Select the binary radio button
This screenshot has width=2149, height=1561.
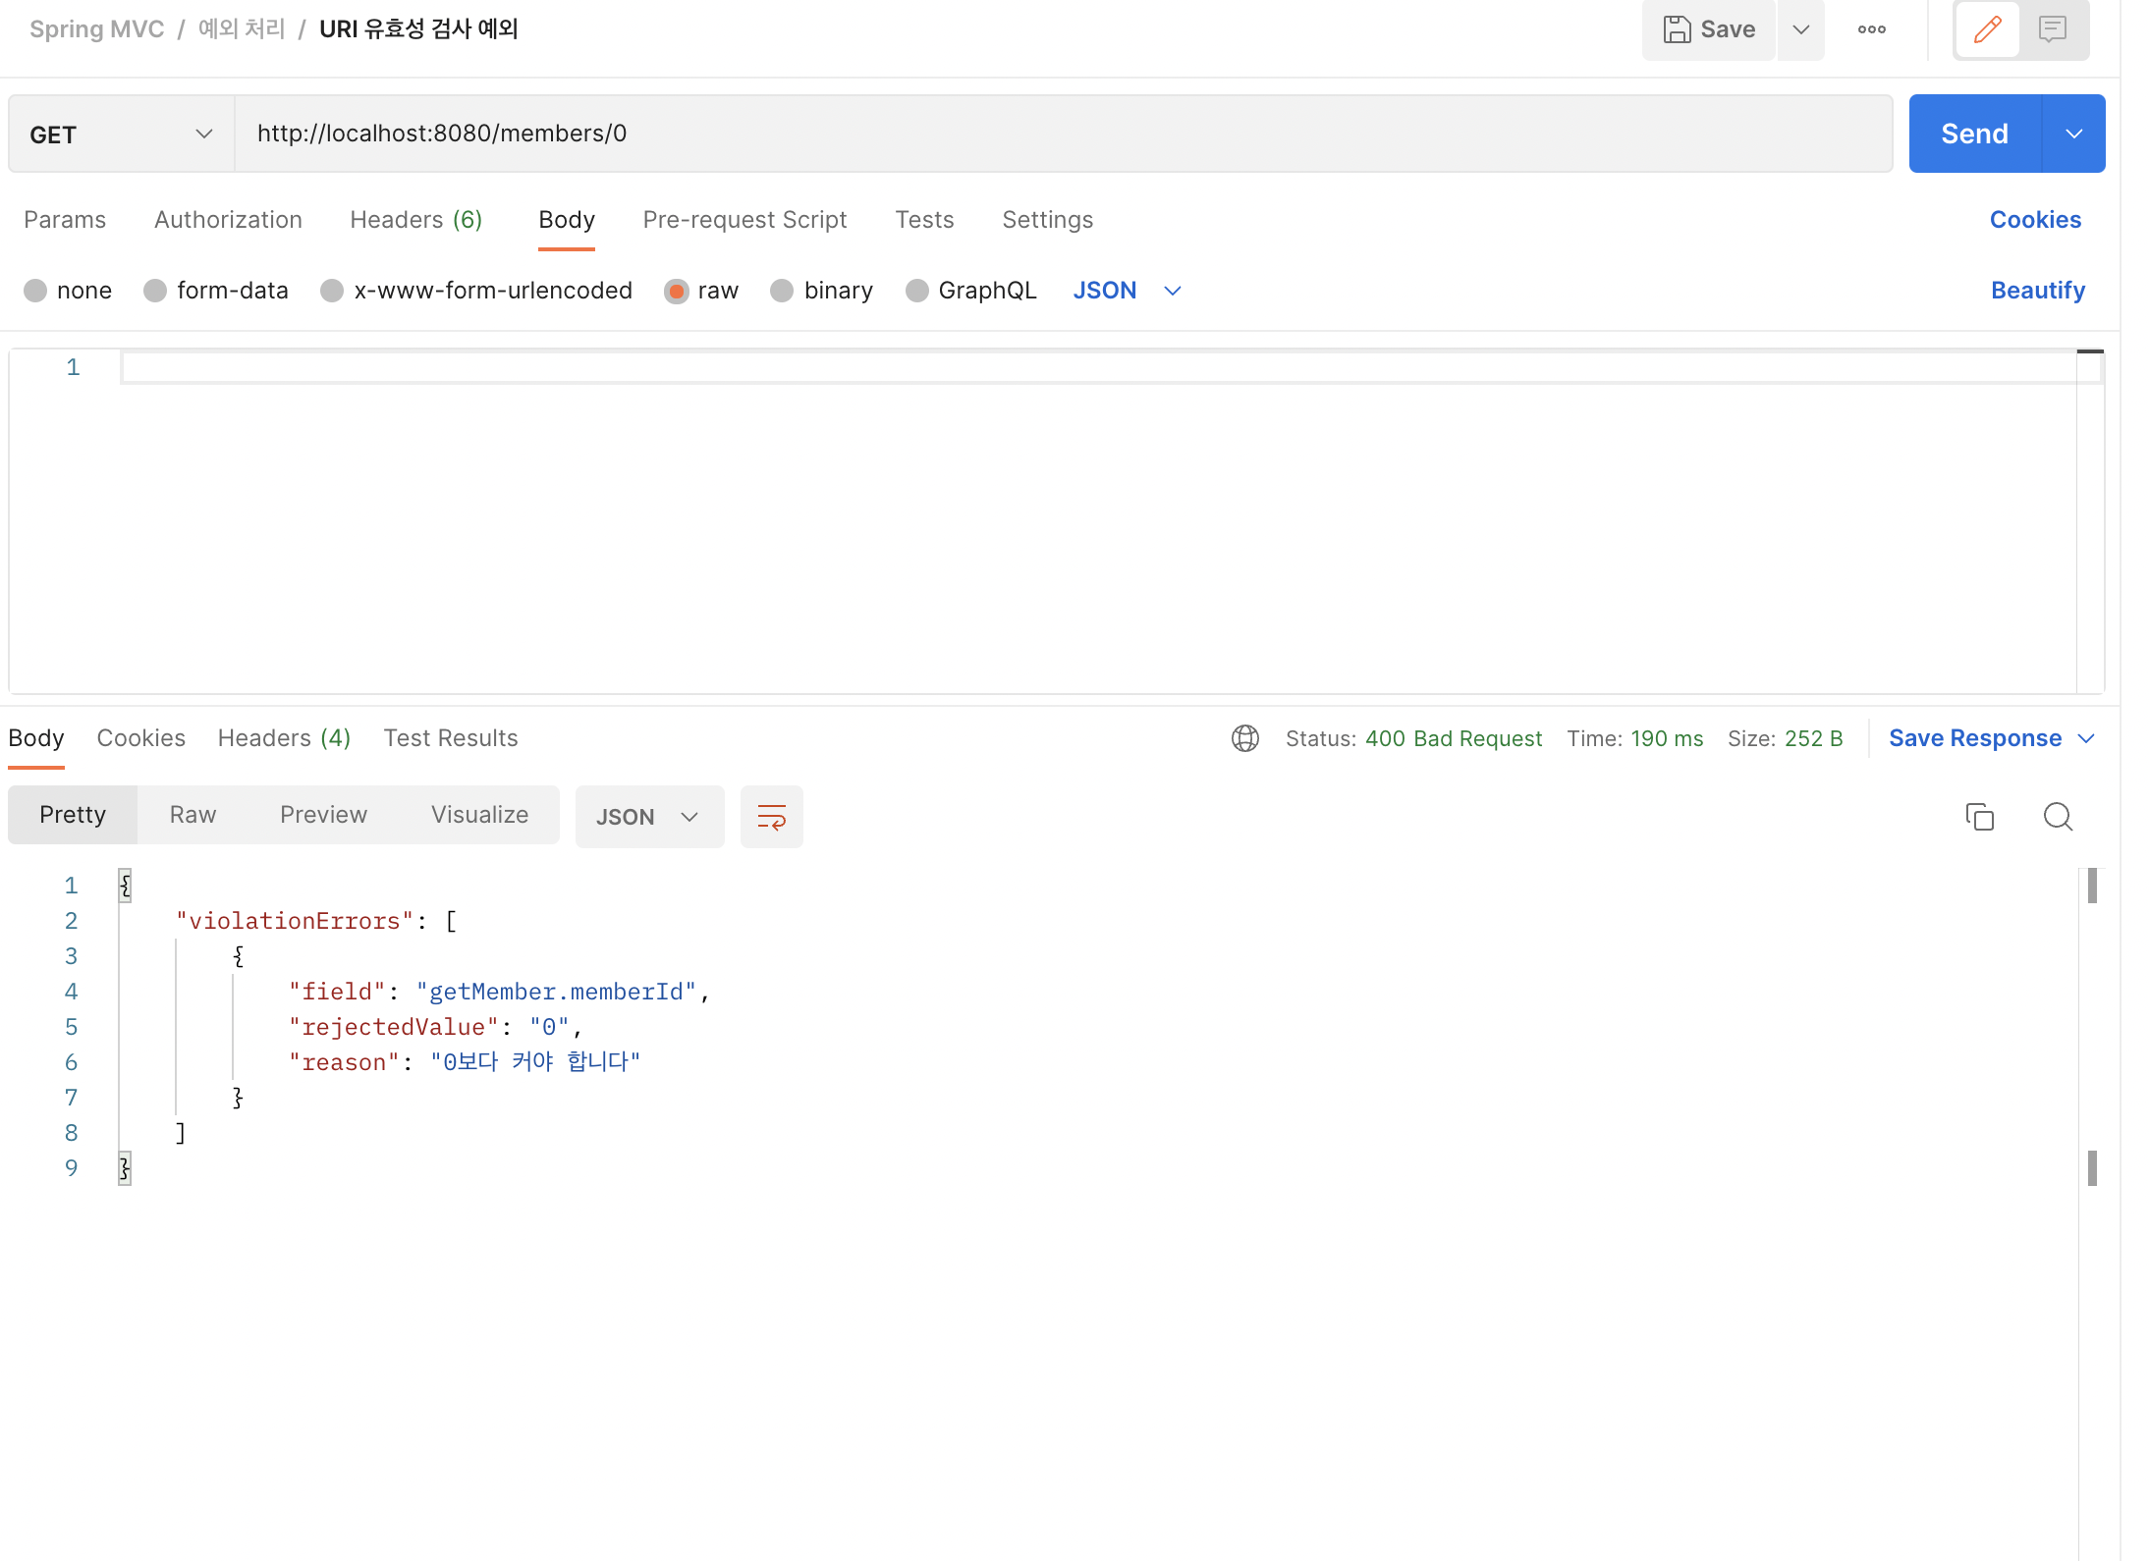coord(782,291)
